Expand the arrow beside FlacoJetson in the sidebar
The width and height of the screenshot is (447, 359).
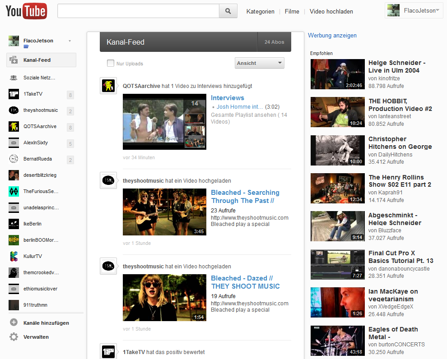[70, 41]
